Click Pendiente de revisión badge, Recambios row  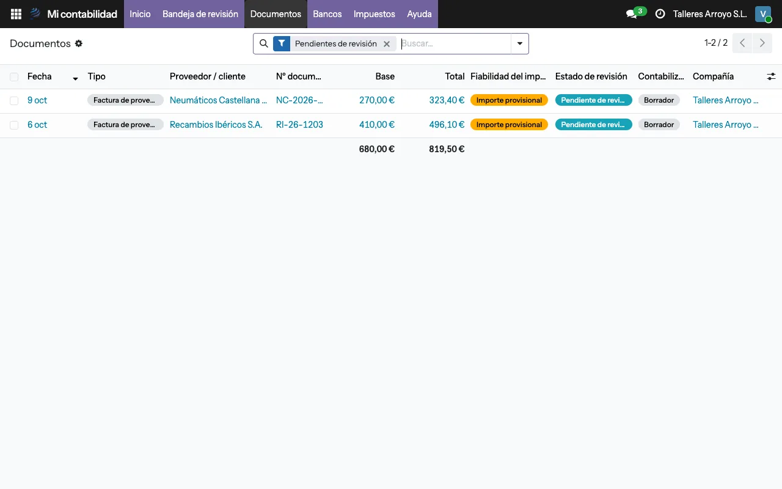[594, 125]
